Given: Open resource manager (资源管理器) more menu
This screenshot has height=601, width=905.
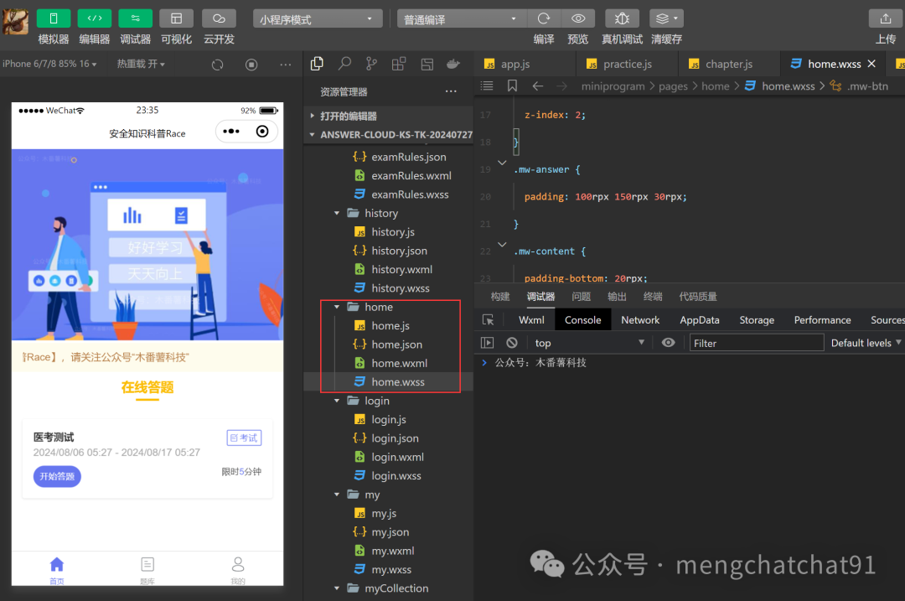Looking at the screenshot, I should click(451, 91).
